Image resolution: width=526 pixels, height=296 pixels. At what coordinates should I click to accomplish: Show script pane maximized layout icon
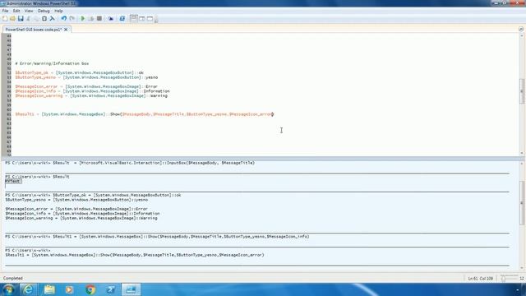pyautogui.click(x=150, y=19)
